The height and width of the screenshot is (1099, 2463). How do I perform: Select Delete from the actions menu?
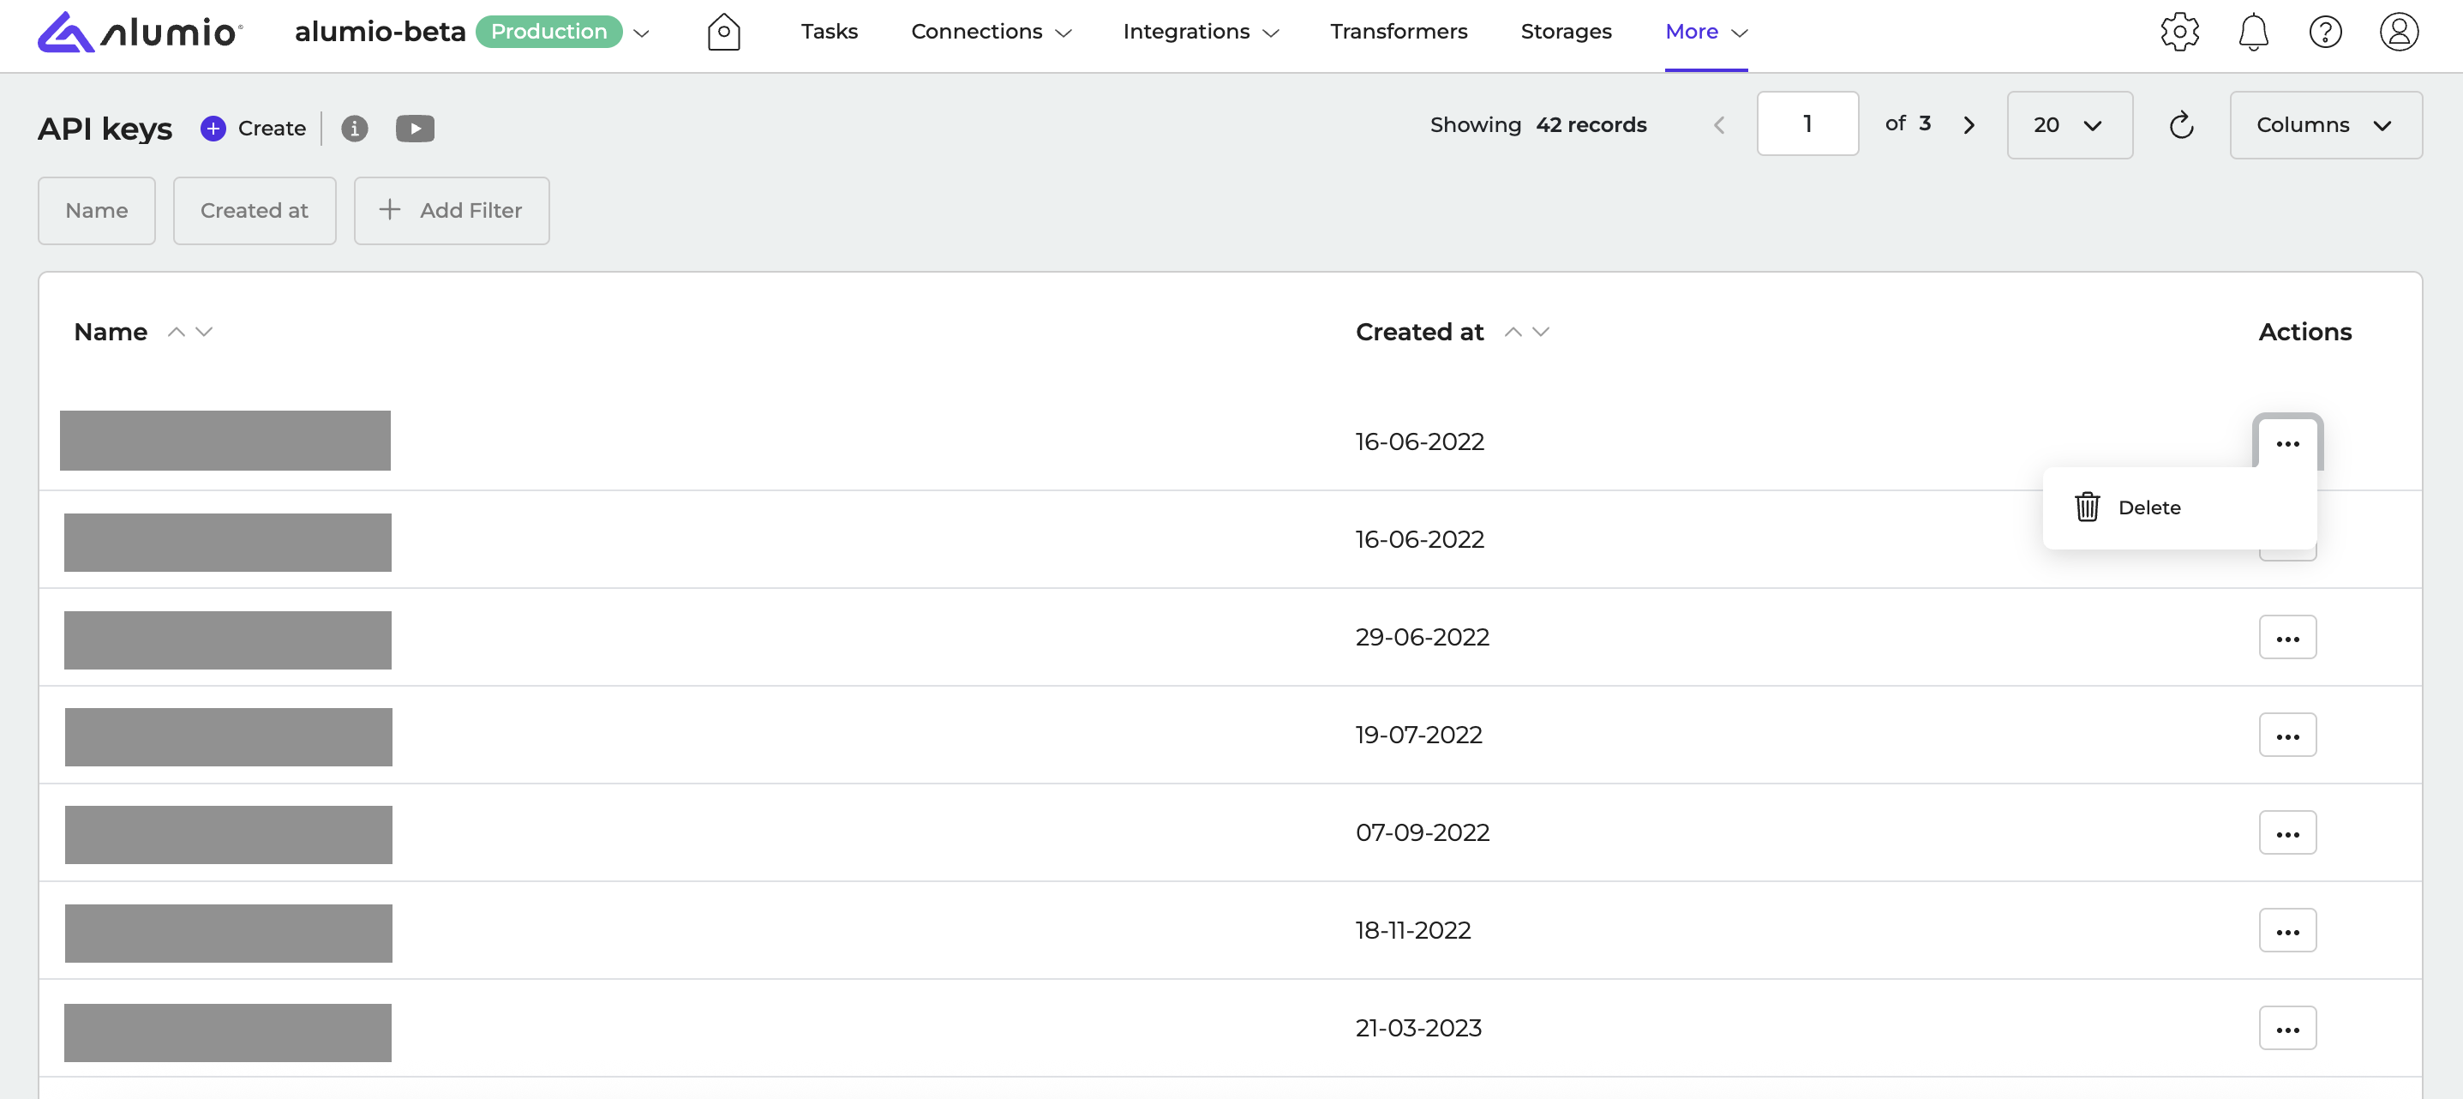click(2148, 507)
